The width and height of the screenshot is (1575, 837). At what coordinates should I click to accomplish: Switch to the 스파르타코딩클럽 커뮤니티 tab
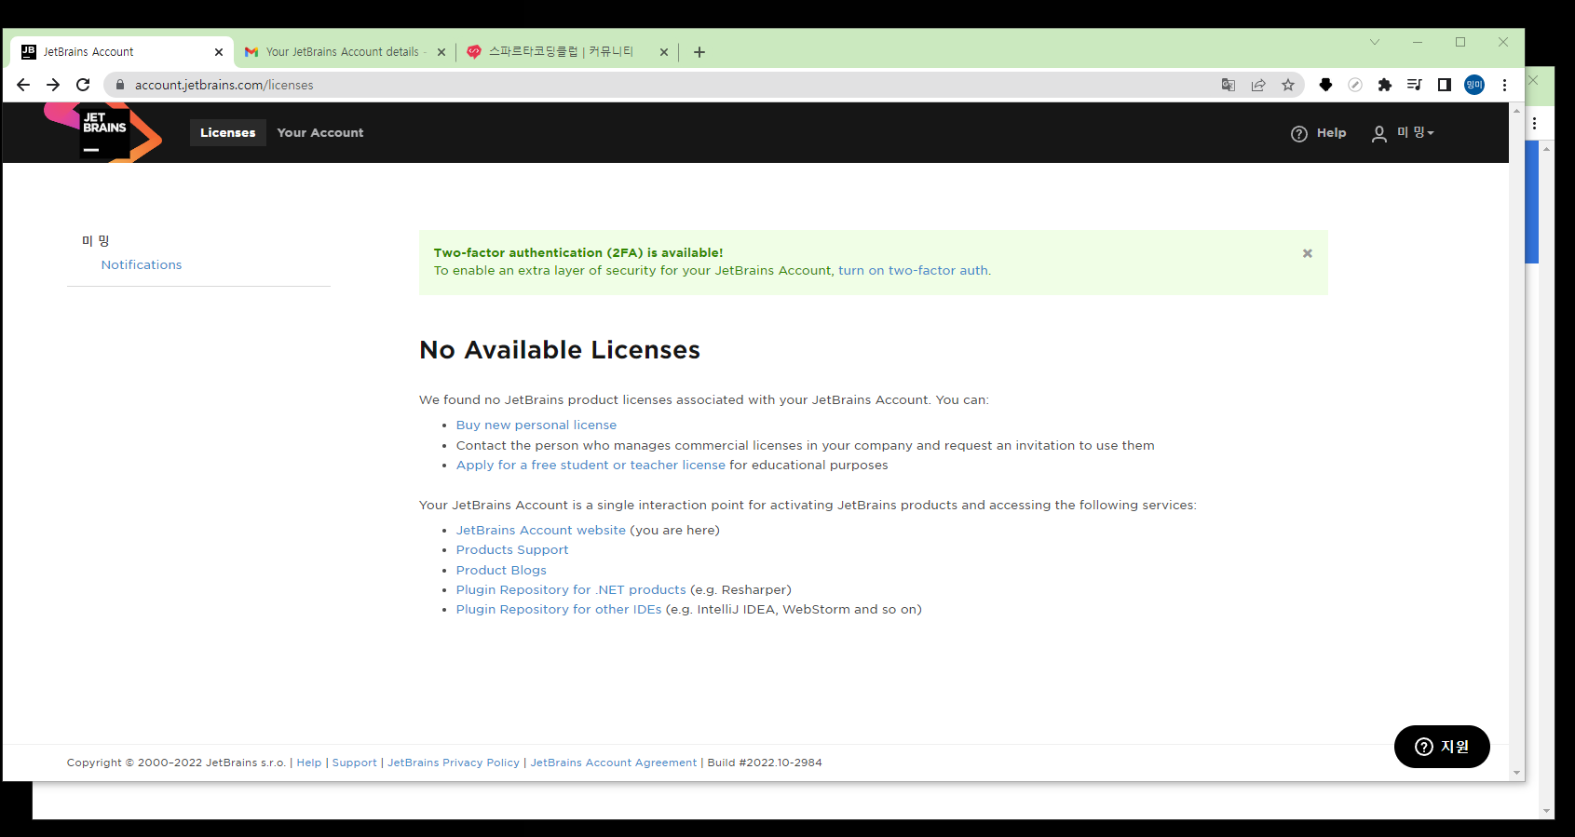click(x=567, y=52)
